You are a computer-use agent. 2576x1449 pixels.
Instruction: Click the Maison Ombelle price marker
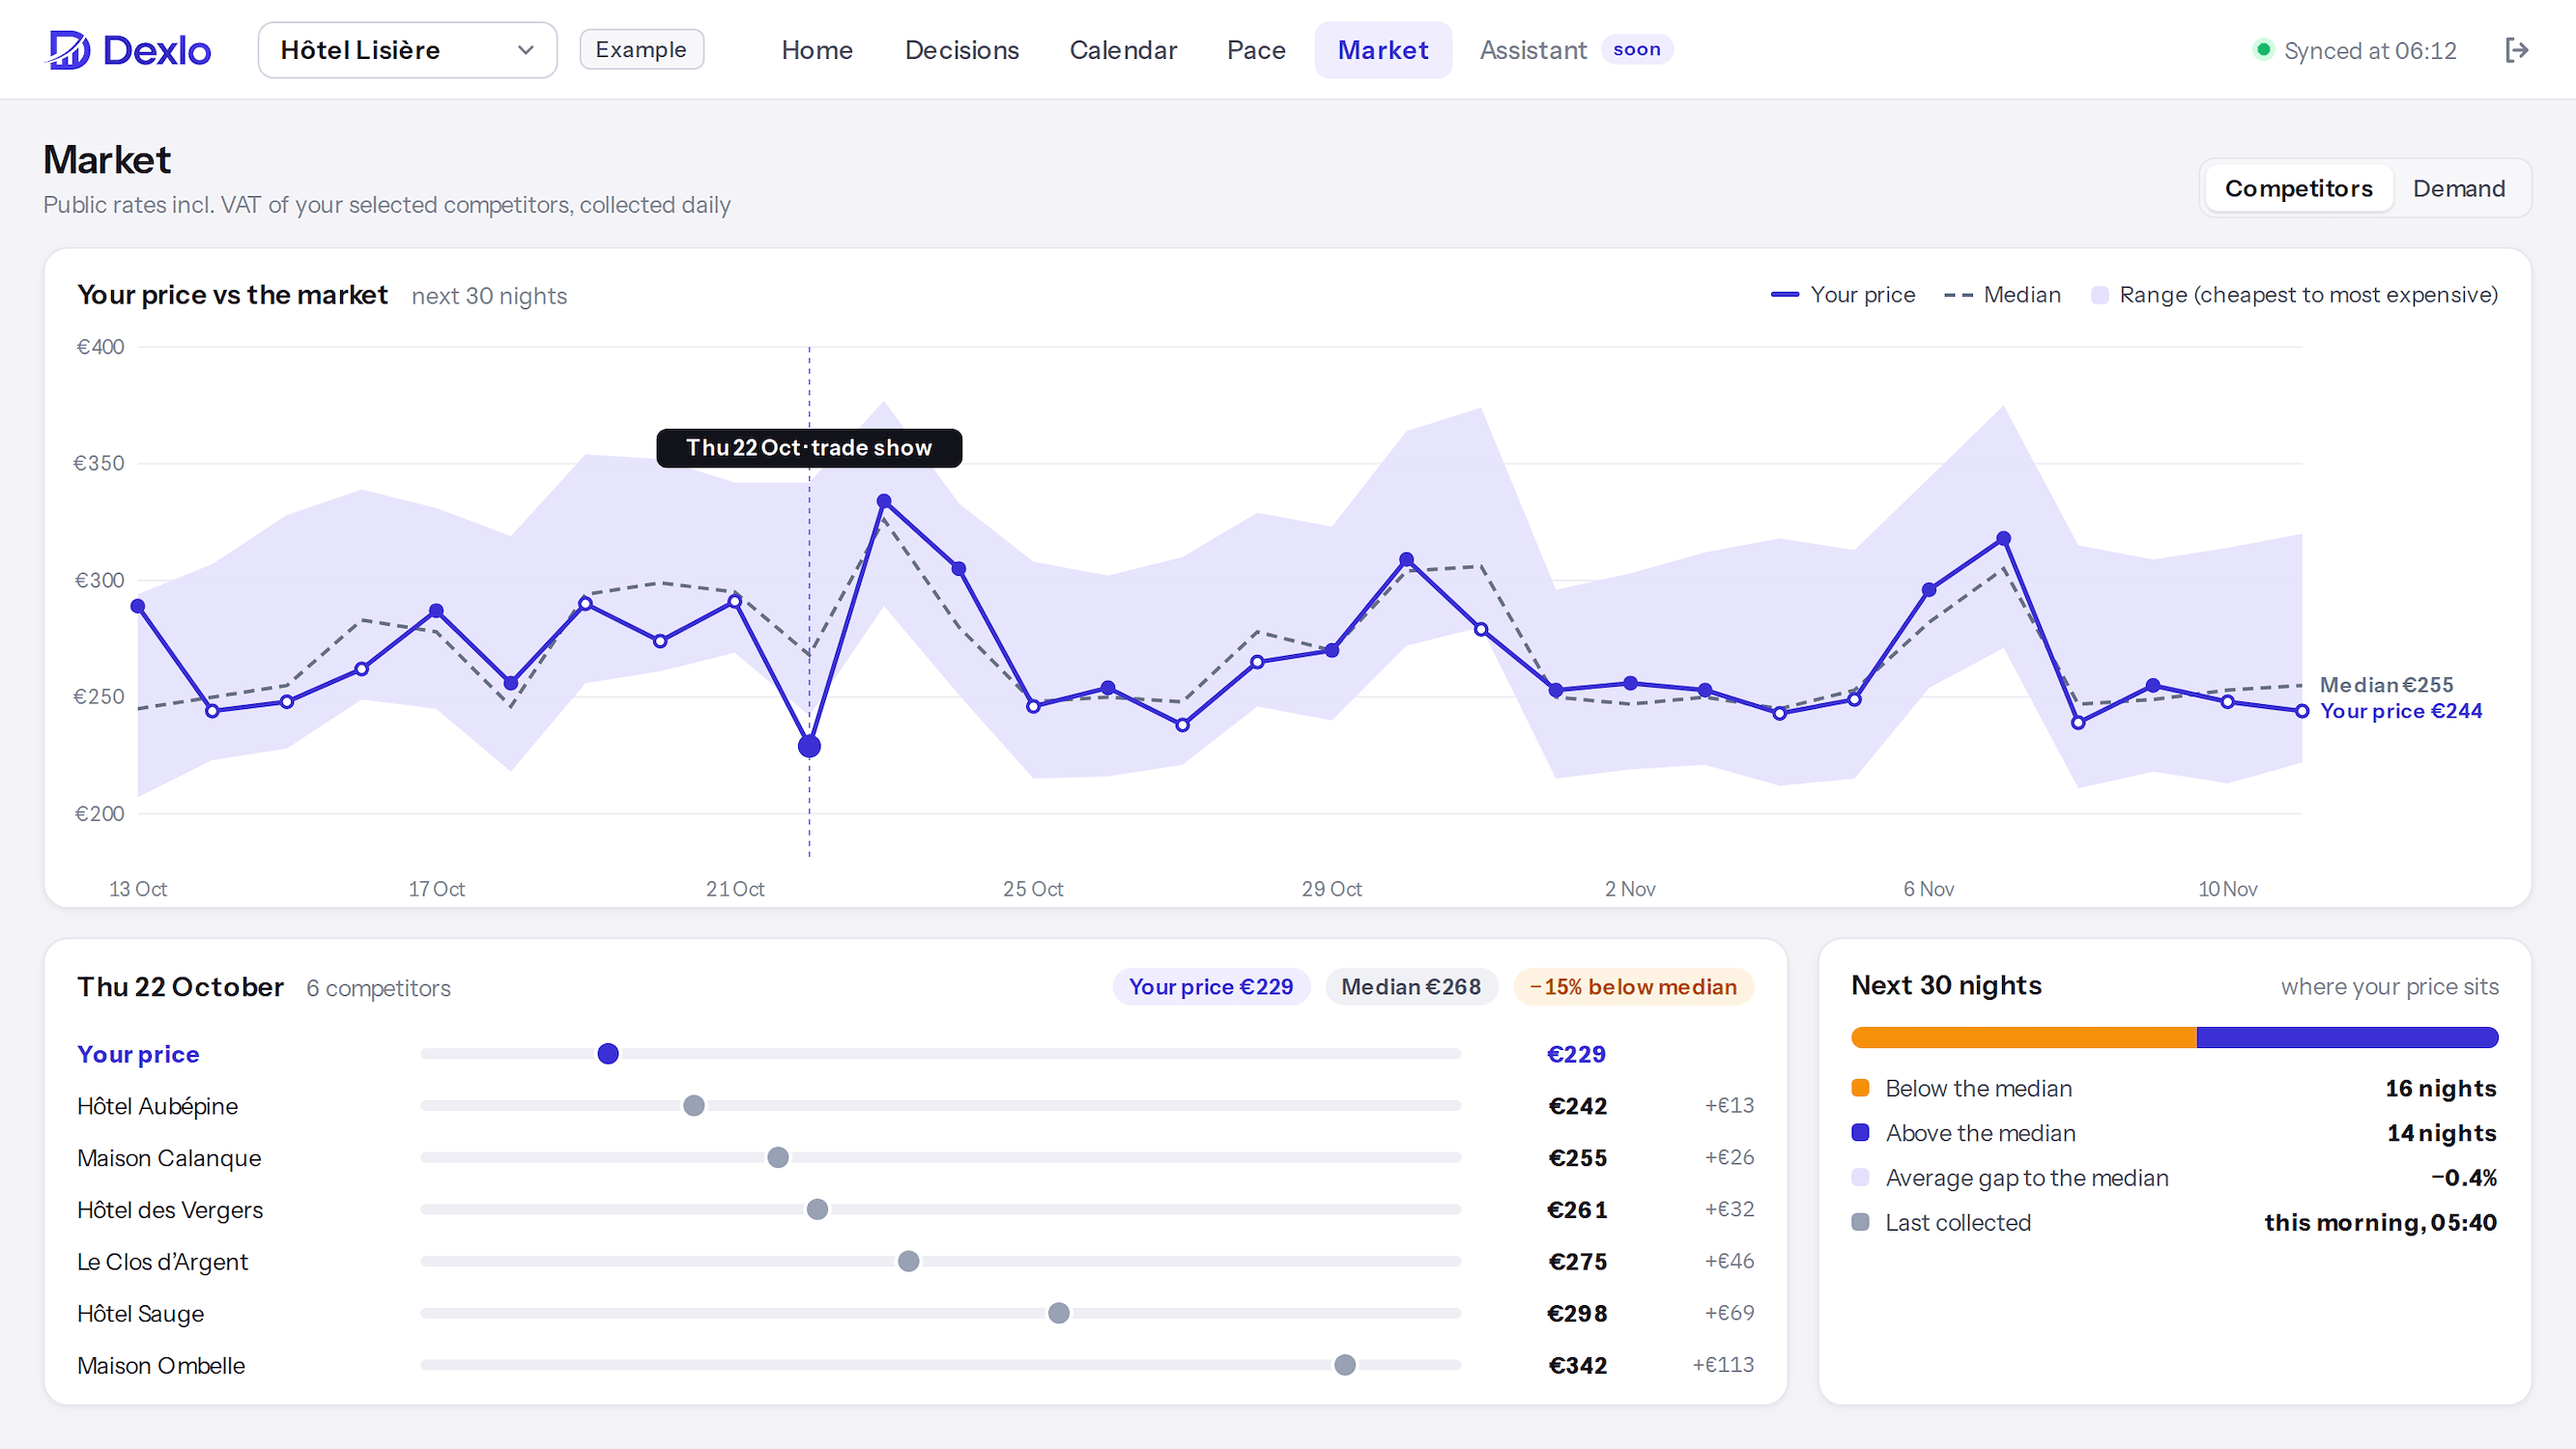click(1345, 1365)
